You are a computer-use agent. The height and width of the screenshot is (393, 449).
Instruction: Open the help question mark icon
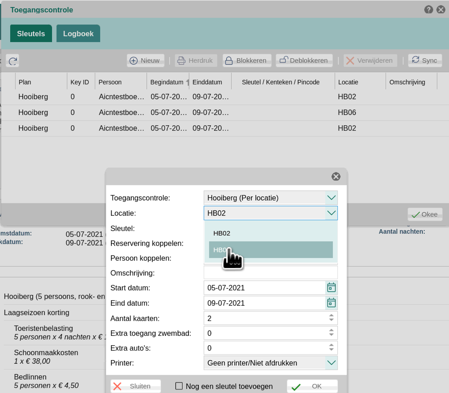(429, 10)
